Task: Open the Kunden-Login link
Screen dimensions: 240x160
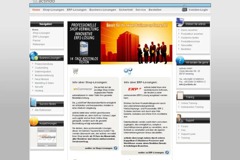Action: (198, 10)
